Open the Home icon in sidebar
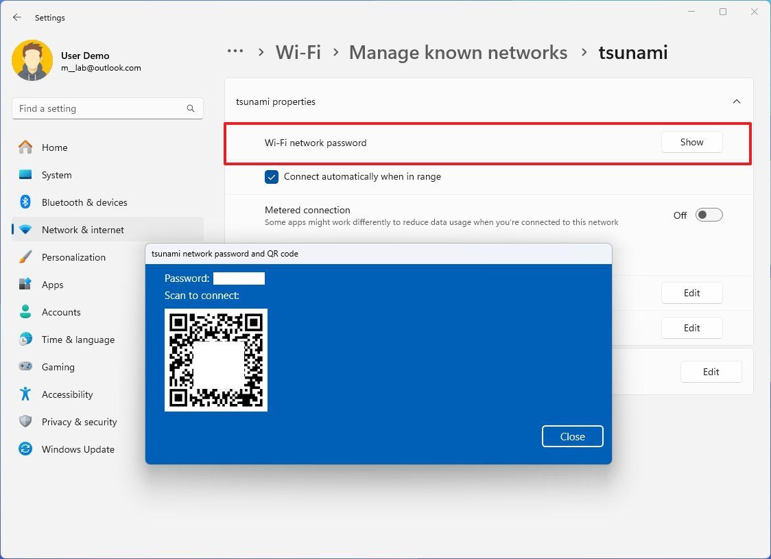The image size is (771, 559). 25,147
